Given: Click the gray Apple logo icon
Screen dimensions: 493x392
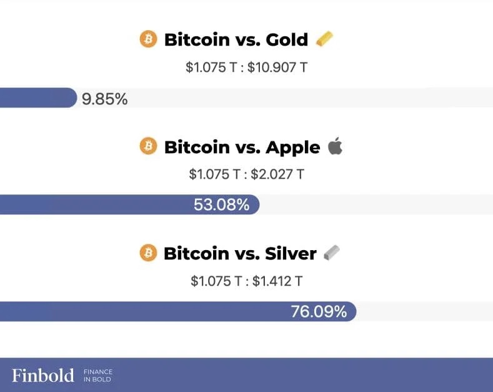Looking at the screenshot, I should (x=335, y=146).
